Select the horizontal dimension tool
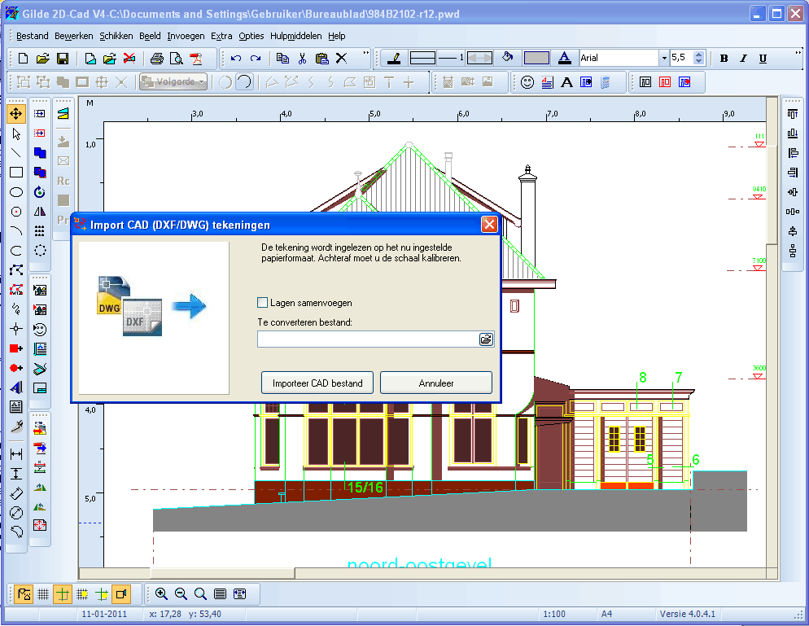The width and height of the screenshot is (809, 626). click(x=16, y=454)
